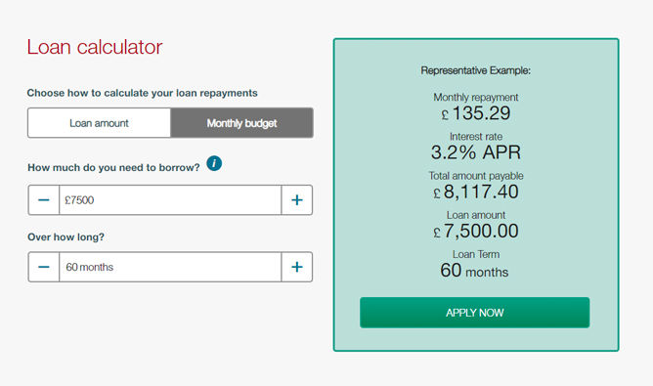Screen dimensions: 653x386
Task: Click the 'How much do you need to borrow?' label
Action: click(113, 167)
